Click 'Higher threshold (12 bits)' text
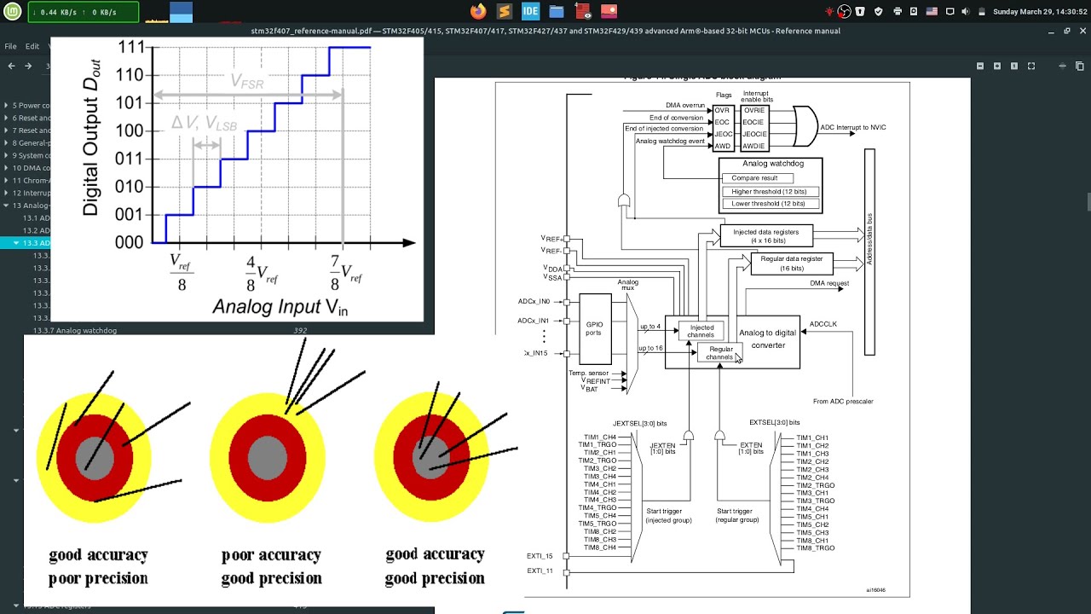The width and height of the screenshot is (1091, 614). [x=769, y=192]
